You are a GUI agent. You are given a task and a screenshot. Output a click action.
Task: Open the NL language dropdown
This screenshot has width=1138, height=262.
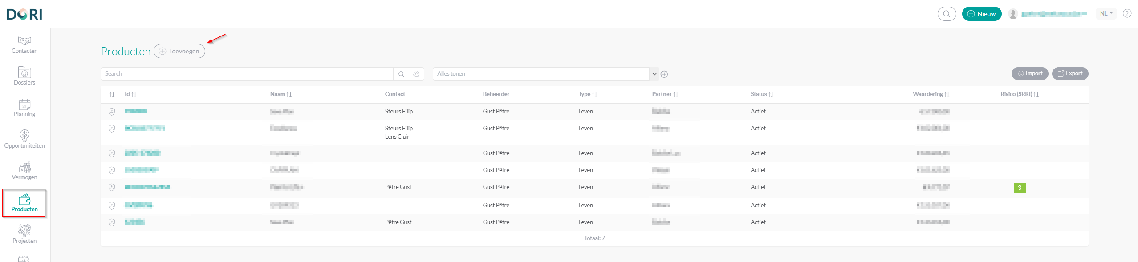[x=1106, y=13]
